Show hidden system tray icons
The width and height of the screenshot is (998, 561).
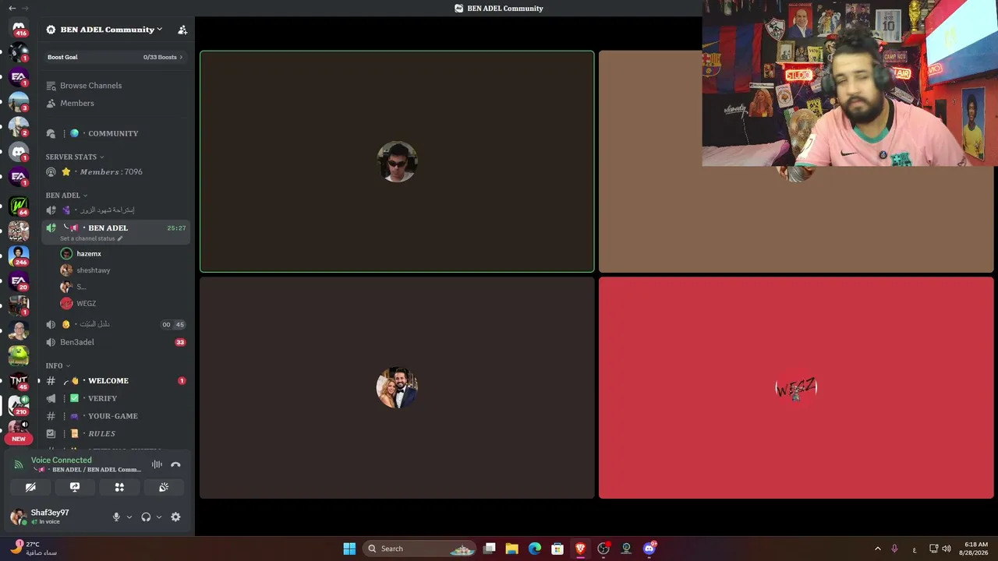(x=877, y=549)
